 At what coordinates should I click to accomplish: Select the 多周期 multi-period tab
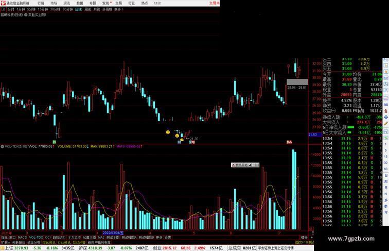[107, 9]
